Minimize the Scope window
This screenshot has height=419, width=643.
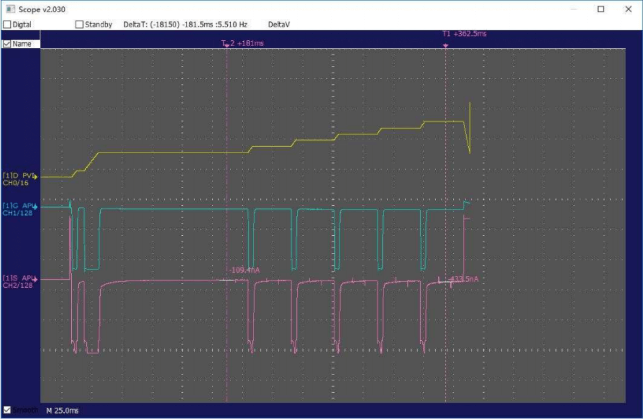(574, 9)
